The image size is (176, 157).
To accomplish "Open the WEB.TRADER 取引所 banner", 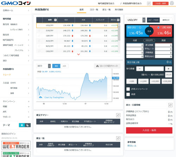I will click(x=16, y=145).
